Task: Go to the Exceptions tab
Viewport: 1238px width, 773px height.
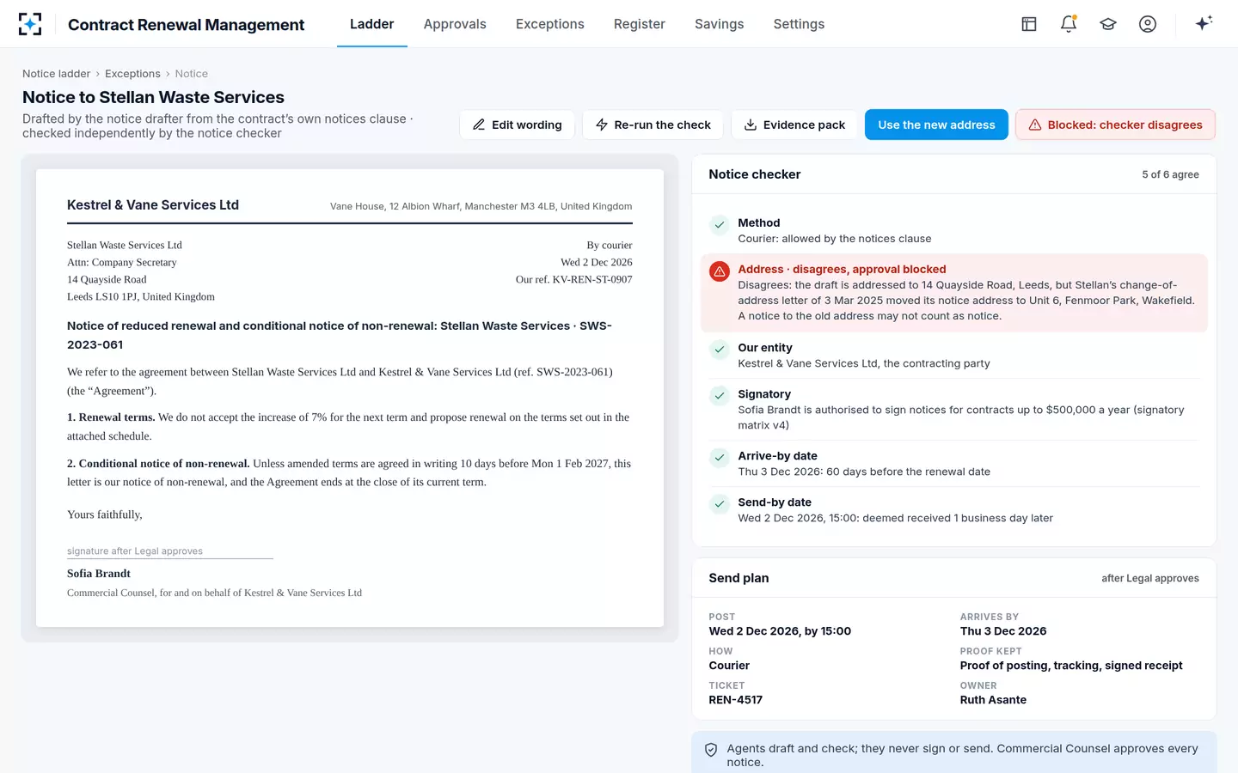Action: [x=550, y=24]
